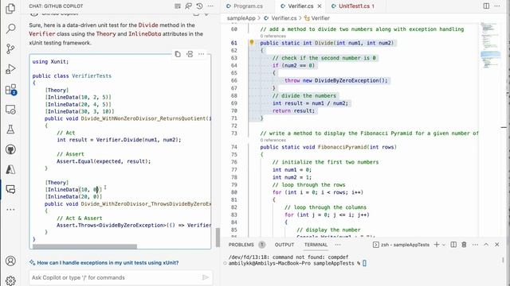Show additional views with the activity bar ellipsis
The image size is (510, 286).
pos(10,210)
